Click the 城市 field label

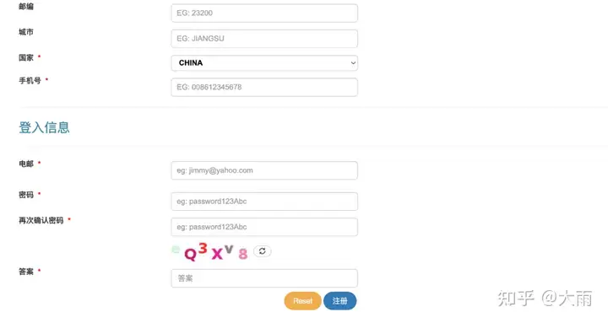point(26,32)
